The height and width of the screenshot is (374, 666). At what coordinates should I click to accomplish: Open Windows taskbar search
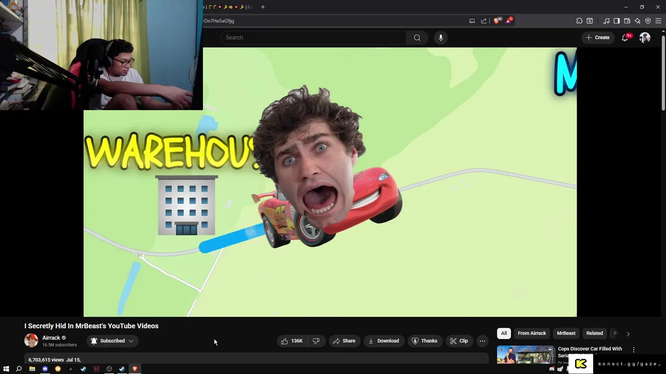(19, 369)
